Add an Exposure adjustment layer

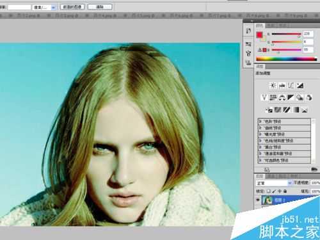tap(300, 86)
